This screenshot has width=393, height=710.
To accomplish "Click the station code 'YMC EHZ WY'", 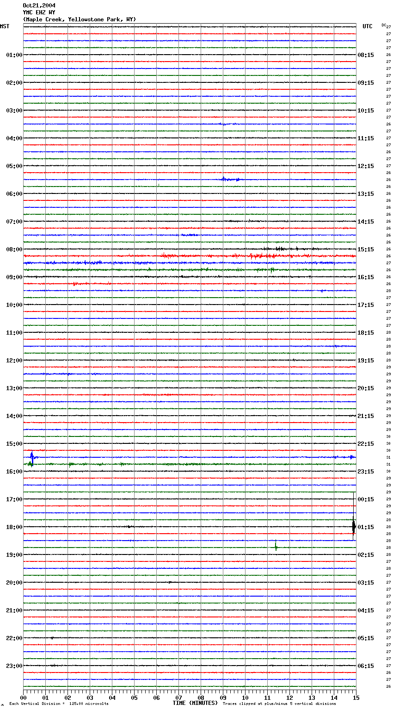I will click(x=39, y=12).
